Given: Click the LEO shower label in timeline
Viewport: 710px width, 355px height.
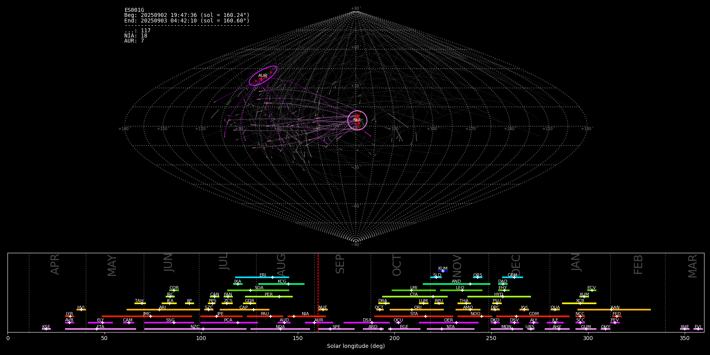Looking at the screenshot, I should pos(460,288).
